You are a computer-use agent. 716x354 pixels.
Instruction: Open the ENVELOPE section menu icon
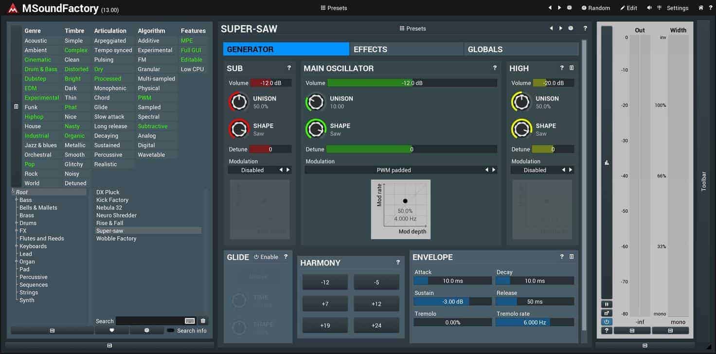point(572,257)
